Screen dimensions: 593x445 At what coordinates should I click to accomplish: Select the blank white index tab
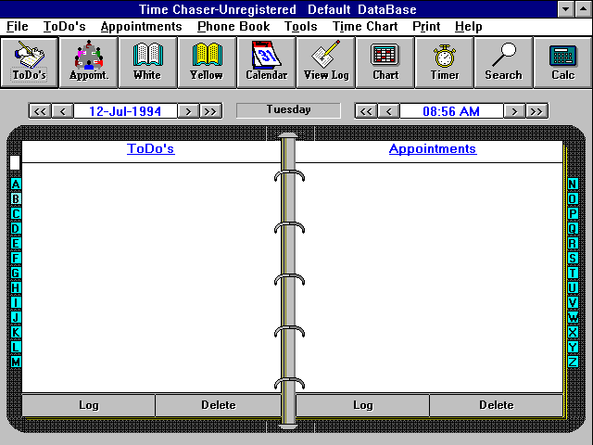15,163
